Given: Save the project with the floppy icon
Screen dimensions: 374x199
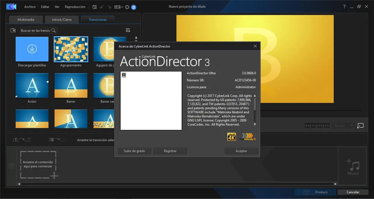Looking at the screenshot, I should coord(94,7).
